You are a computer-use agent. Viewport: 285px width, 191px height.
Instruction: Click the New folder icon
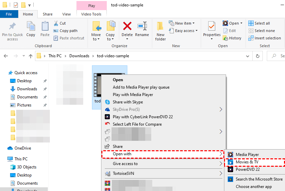pyautogui.click(x=160, y=26)
